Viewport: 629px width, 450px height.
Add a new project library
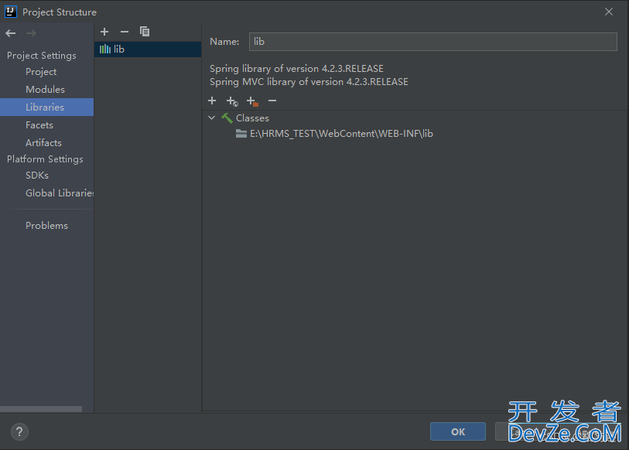click(x=104, y=32)
